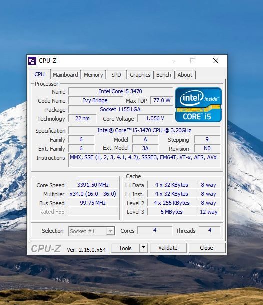The height and width of the screenshot is (305, 263).
Task: Click the Max TDP value 77.0 W
Action: coord(162,100)
